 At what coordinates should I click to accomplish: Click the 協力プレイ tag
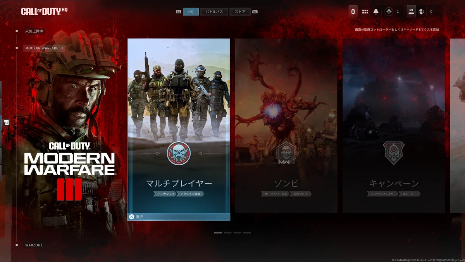[300, 194]
